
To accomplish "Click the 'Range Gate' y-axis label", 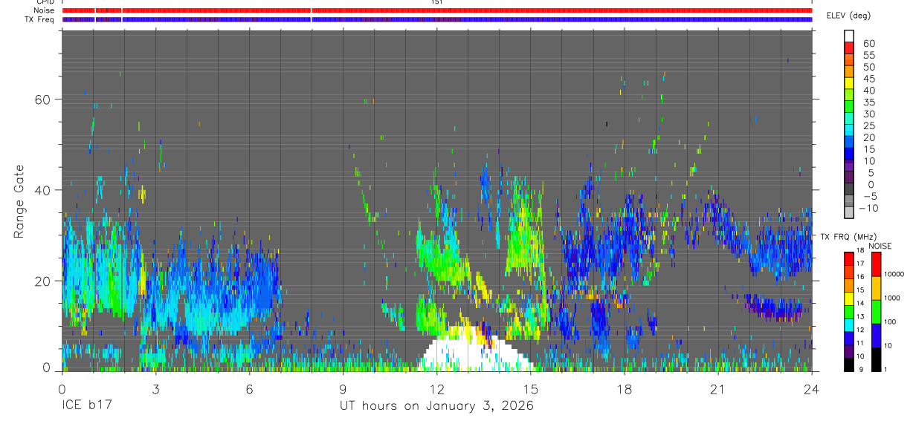I will pos(19,200).
